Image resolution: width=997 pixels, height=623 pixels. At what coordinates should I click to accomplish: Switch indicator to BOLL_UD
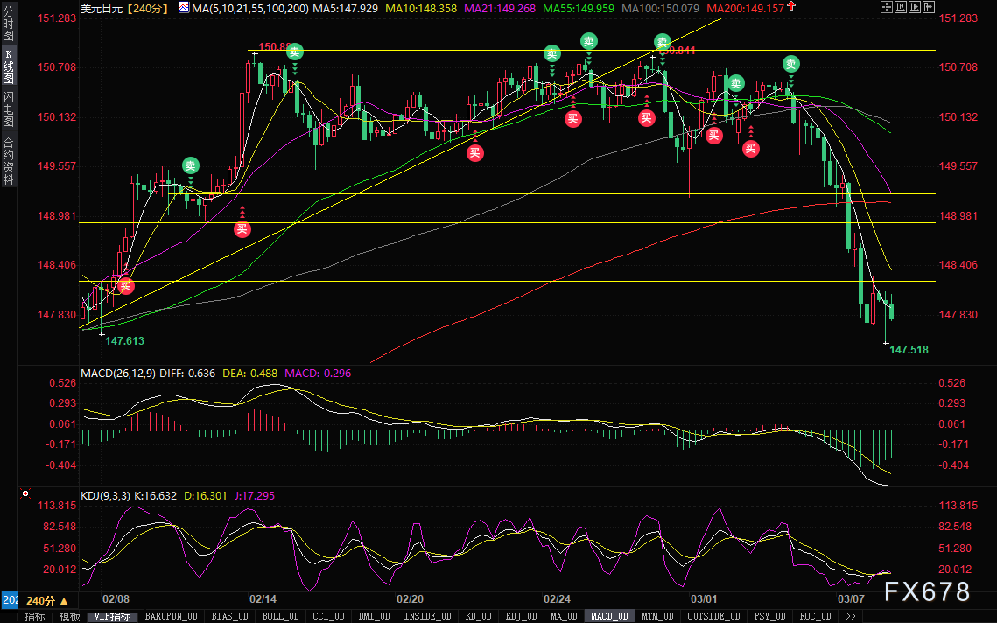[280, 616]
